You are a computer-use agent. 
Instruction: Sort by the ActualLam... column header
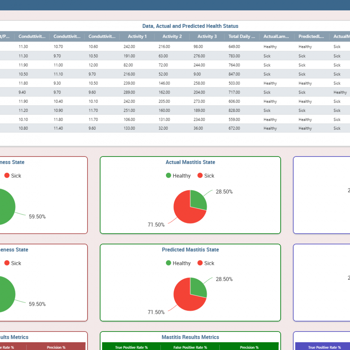[x=276, y=37]
